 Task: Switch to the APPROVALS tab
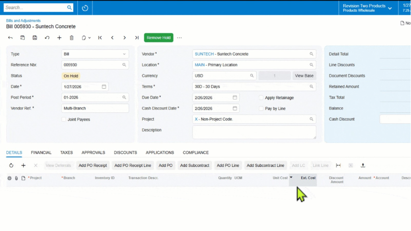93,153
